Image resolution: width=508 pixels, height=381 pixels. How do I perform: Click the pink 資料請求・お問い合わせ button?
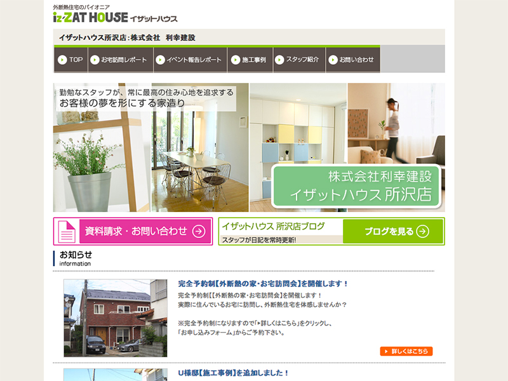coord(133,231)
